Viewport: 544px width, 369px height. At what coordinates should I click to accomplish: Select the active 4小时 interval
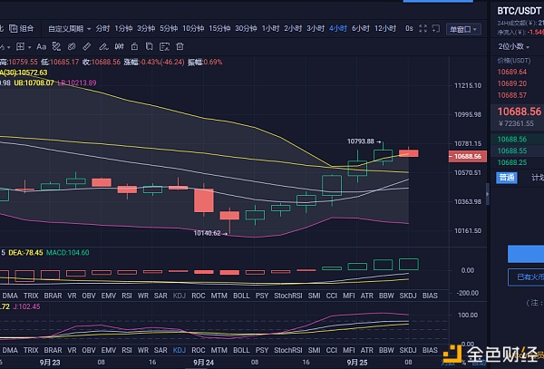(338, 28)
